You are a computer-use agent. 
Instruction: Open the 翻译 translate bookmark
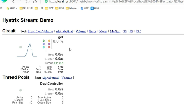click(95, 8)
